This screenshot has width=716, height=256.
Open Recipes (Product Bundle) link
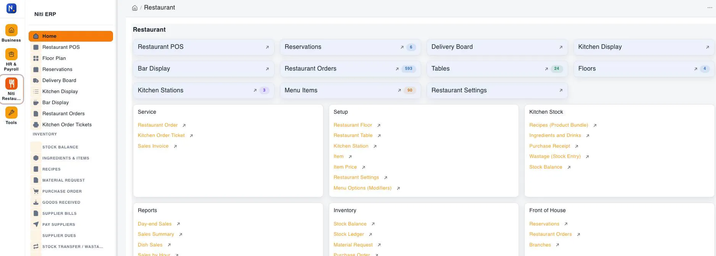coord(559,125)
